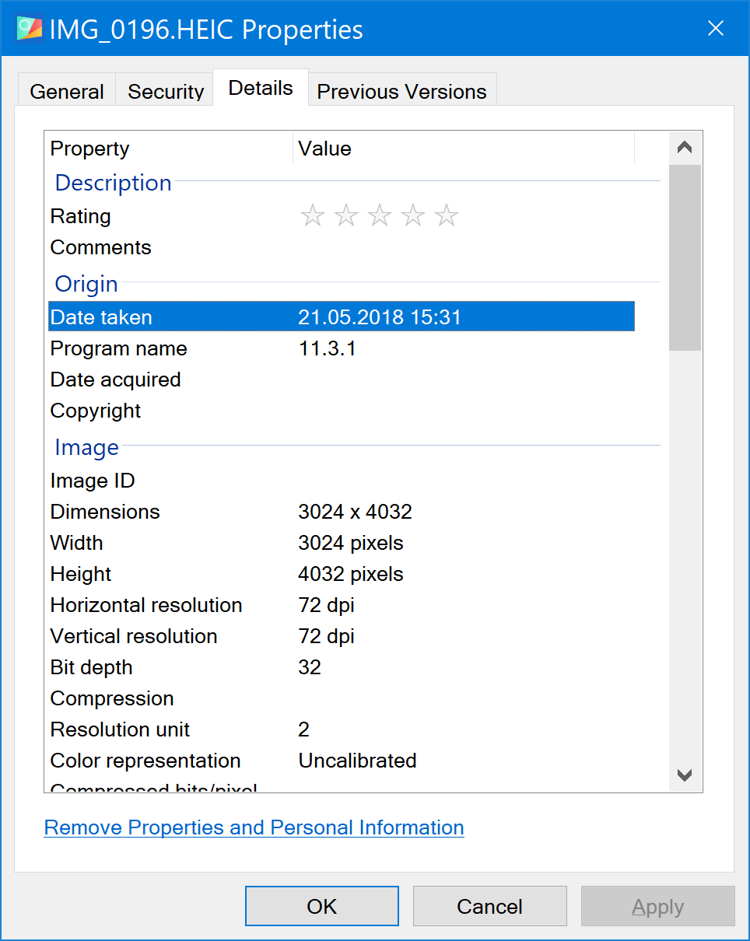Switch to the Previous Versions tab

401,91
